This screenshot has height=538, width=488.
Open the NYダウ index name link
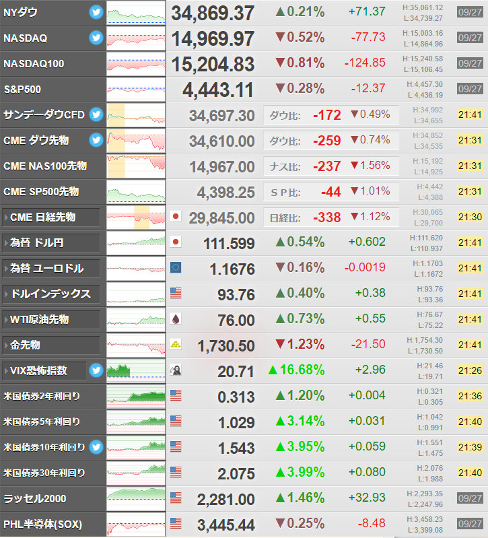(20, 12)
